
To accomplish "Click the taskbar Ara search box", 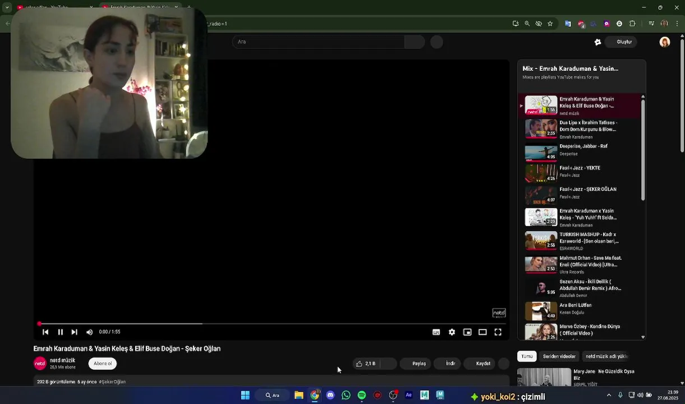I will click(x=273, y=395).
